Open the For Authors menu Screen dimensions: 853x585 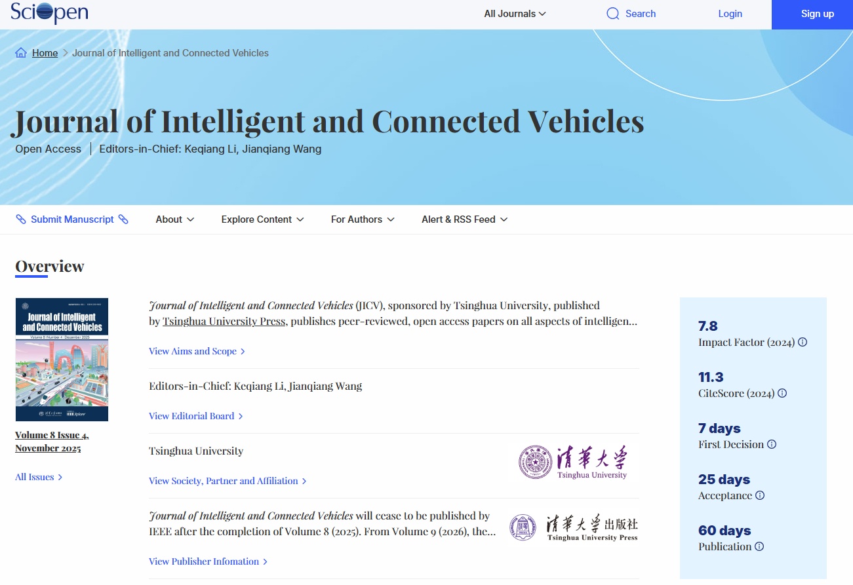pos(363,219)
